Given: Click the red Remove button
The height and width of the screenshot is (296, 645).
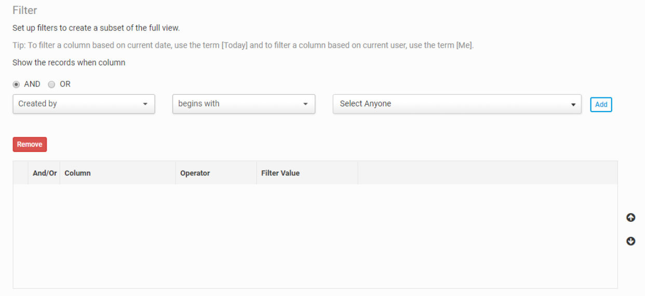Looking at the screenshot, I should click(30, 145).
